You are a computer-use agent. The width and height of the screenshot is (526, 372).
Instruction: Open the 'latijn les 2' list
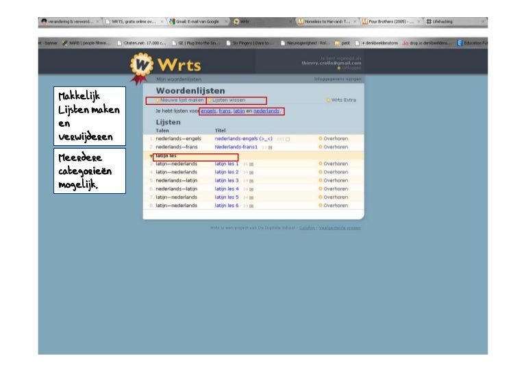226,173
